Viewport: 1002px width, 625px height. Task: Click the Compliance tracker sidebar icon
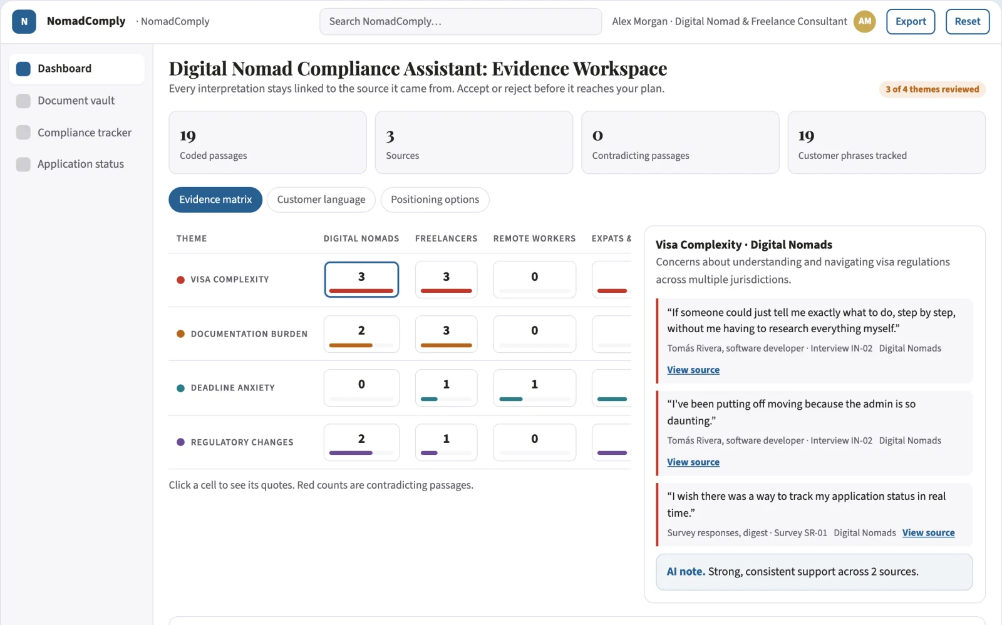tap(23, 133)
